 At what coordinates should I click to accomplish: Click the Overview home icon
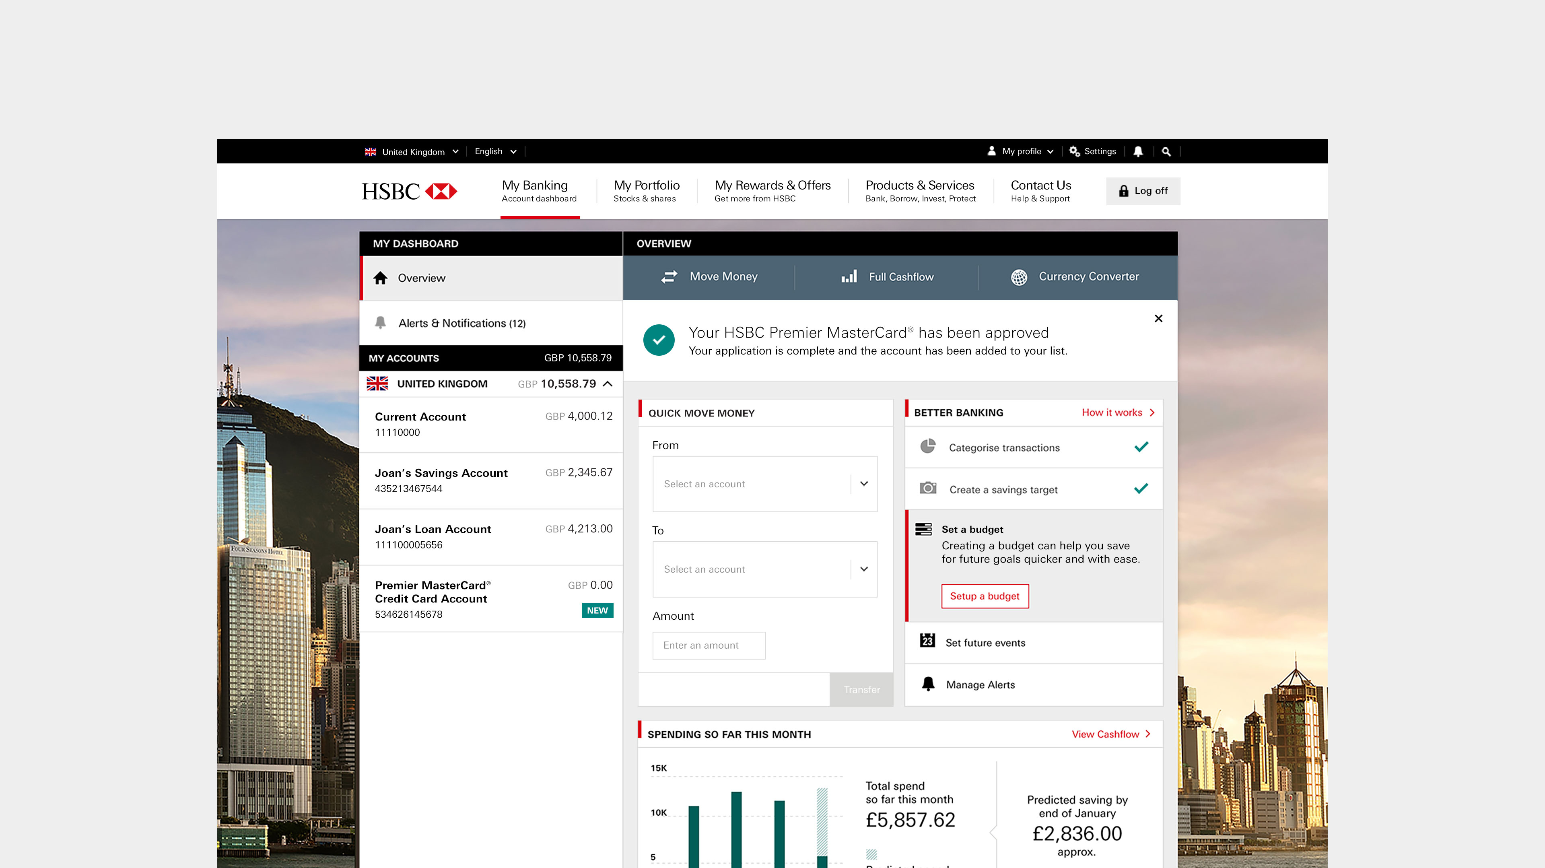click(x=380, y=278)
